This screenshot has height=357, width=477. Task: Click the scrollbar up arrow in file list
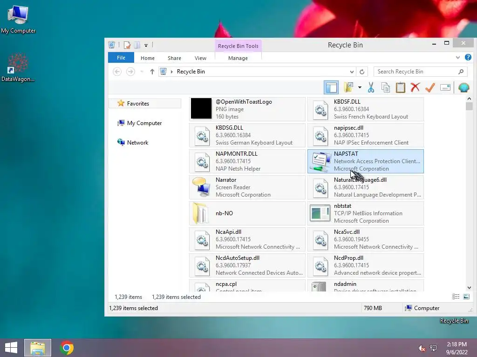469,99
